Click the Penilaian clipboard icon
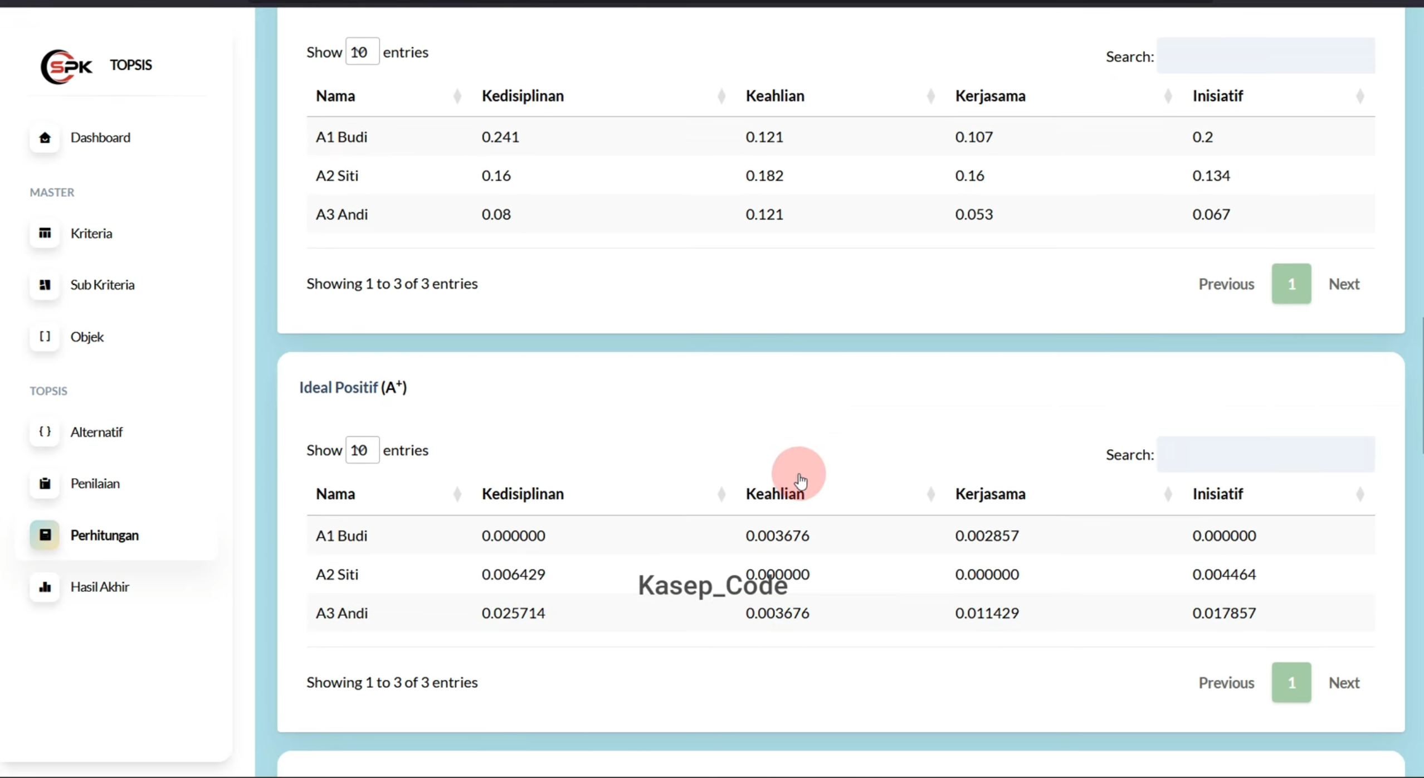The height and width of the screenshot is (778, 1424). 45,483
